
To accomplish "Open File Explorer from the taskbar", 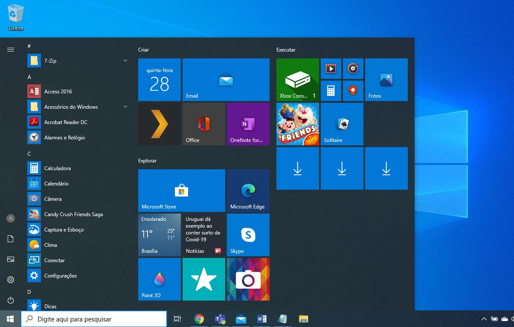I will tap(303, 319).
